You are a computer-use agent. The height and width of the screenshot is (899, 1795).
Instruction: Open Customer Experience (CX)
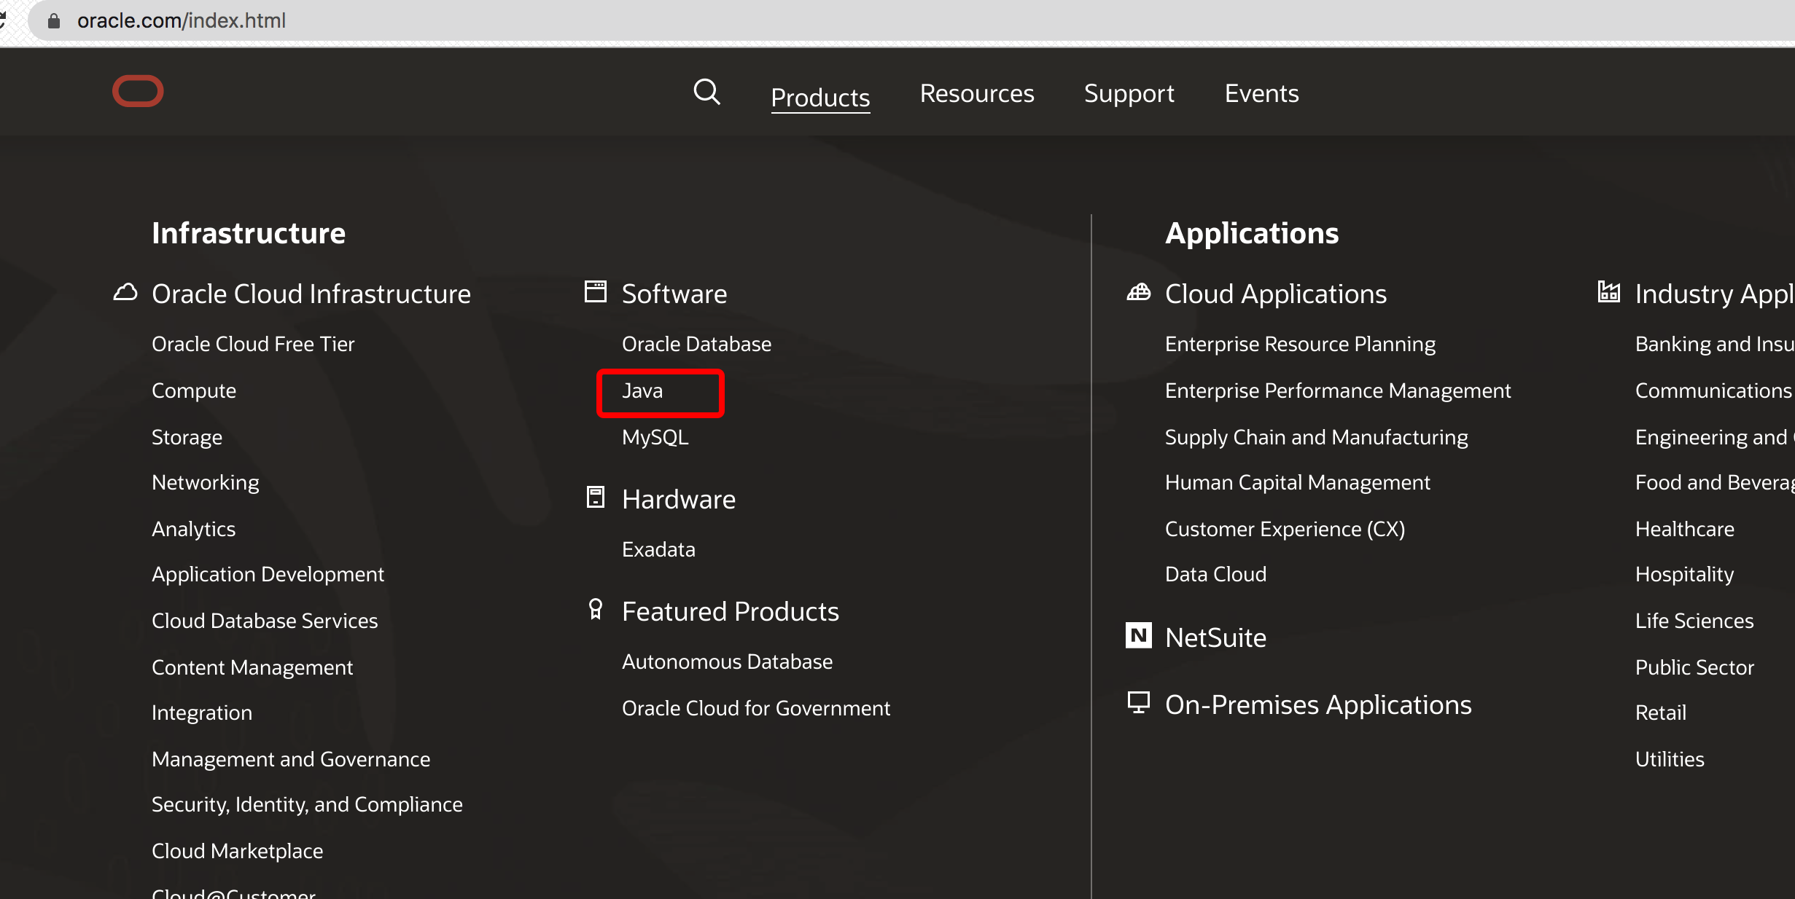[x=1285, y=529]
